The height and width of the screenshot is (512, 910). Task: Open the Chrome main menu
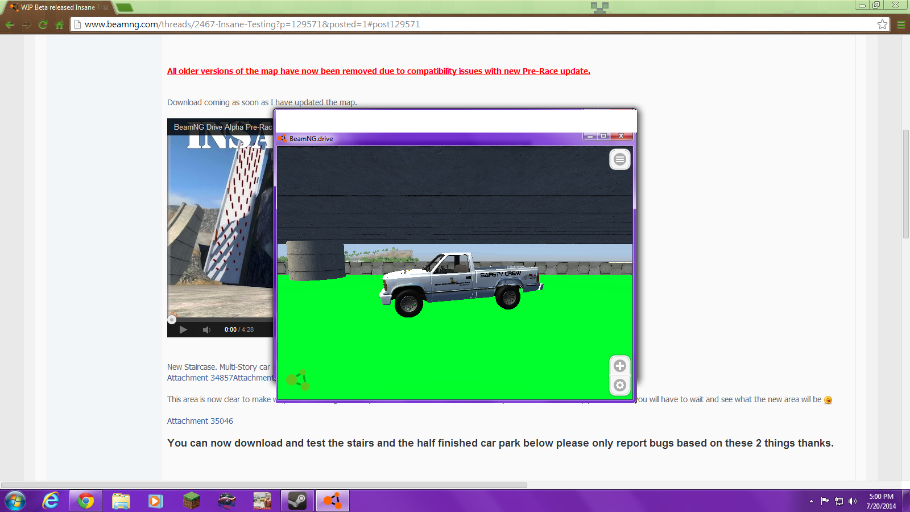pos(901,24)
